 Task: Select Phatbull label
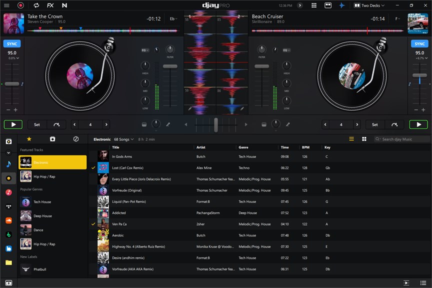tap(52, 269)
